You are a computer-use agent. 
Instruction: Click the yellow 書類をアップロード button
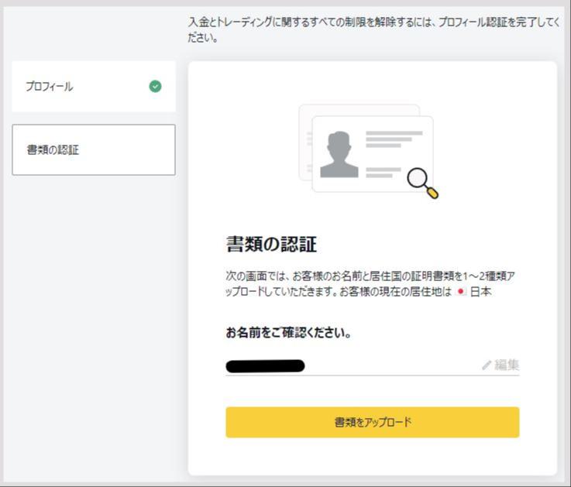(372, 422)
